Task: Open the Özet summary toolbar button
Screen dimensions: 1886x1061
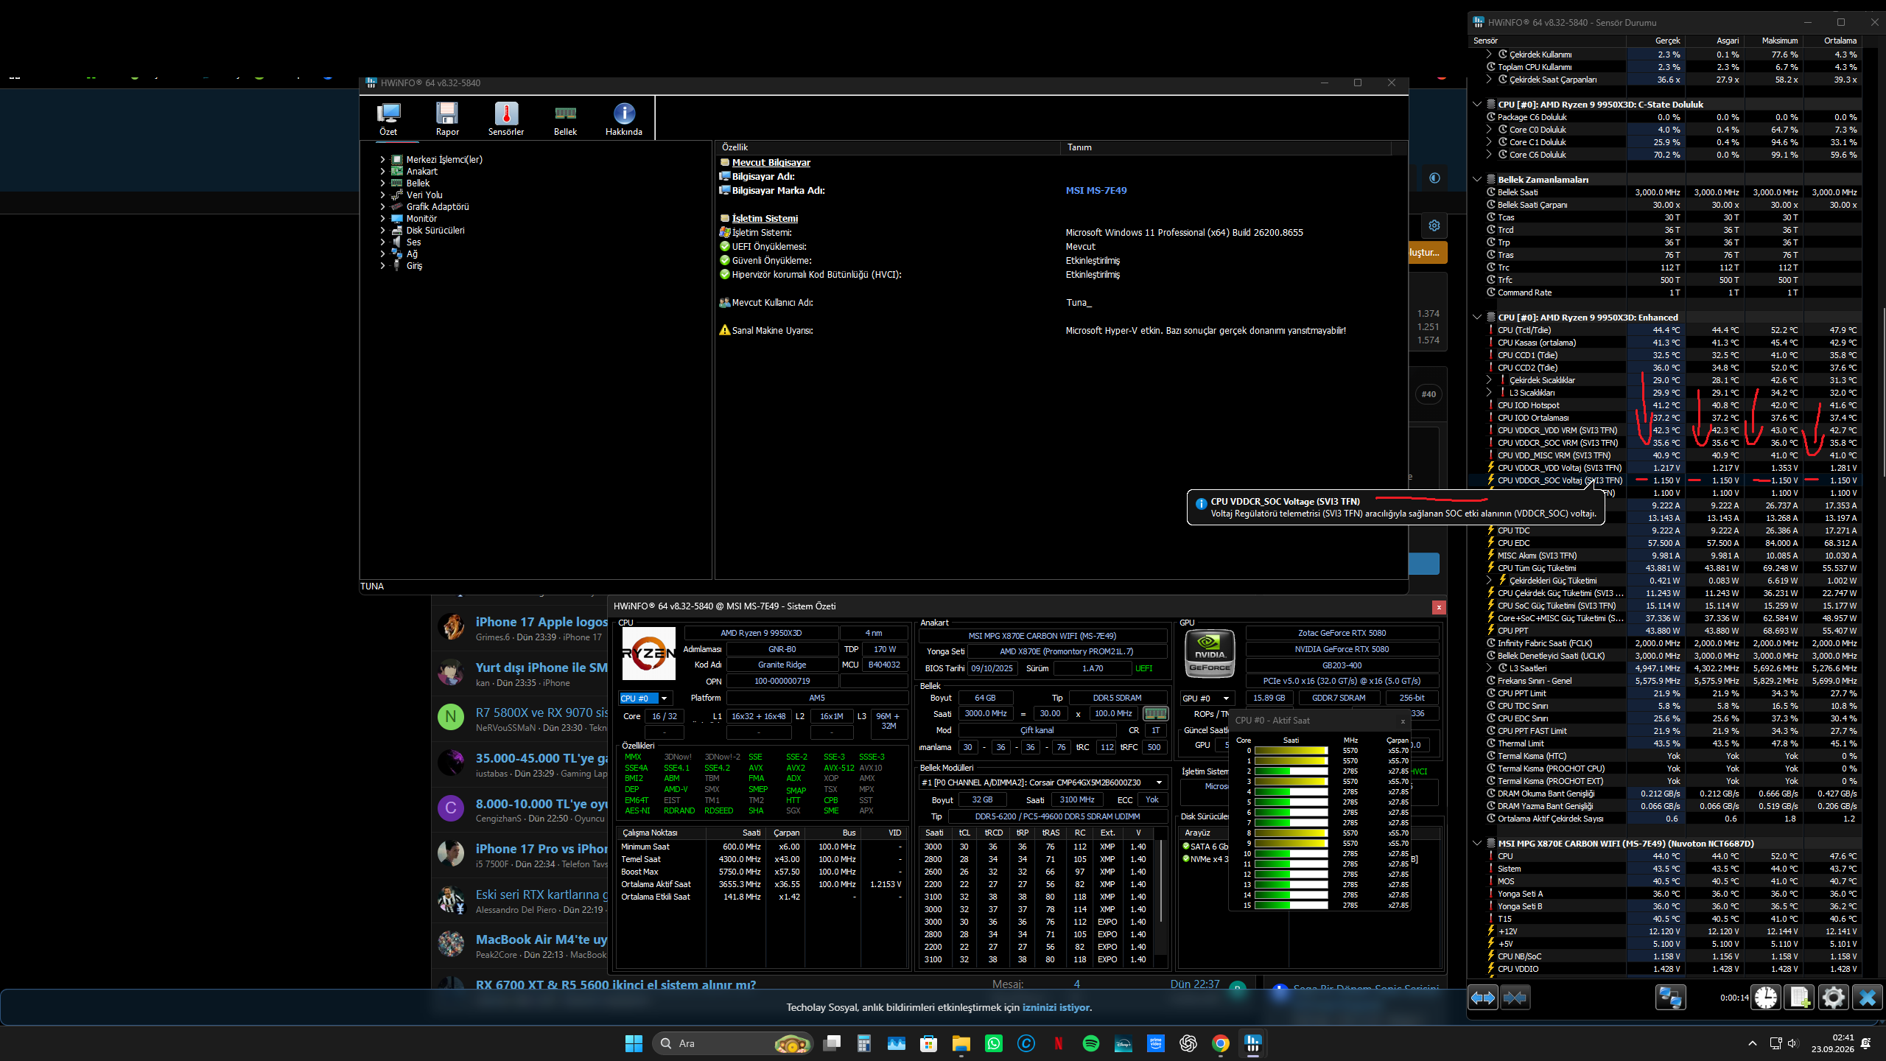Action: [388, 119]
